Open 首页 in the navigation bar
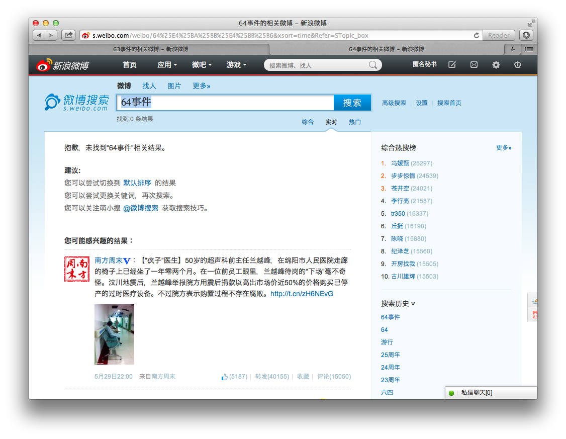The width and height of the screenshot is (566, 439). pos(130,65)
